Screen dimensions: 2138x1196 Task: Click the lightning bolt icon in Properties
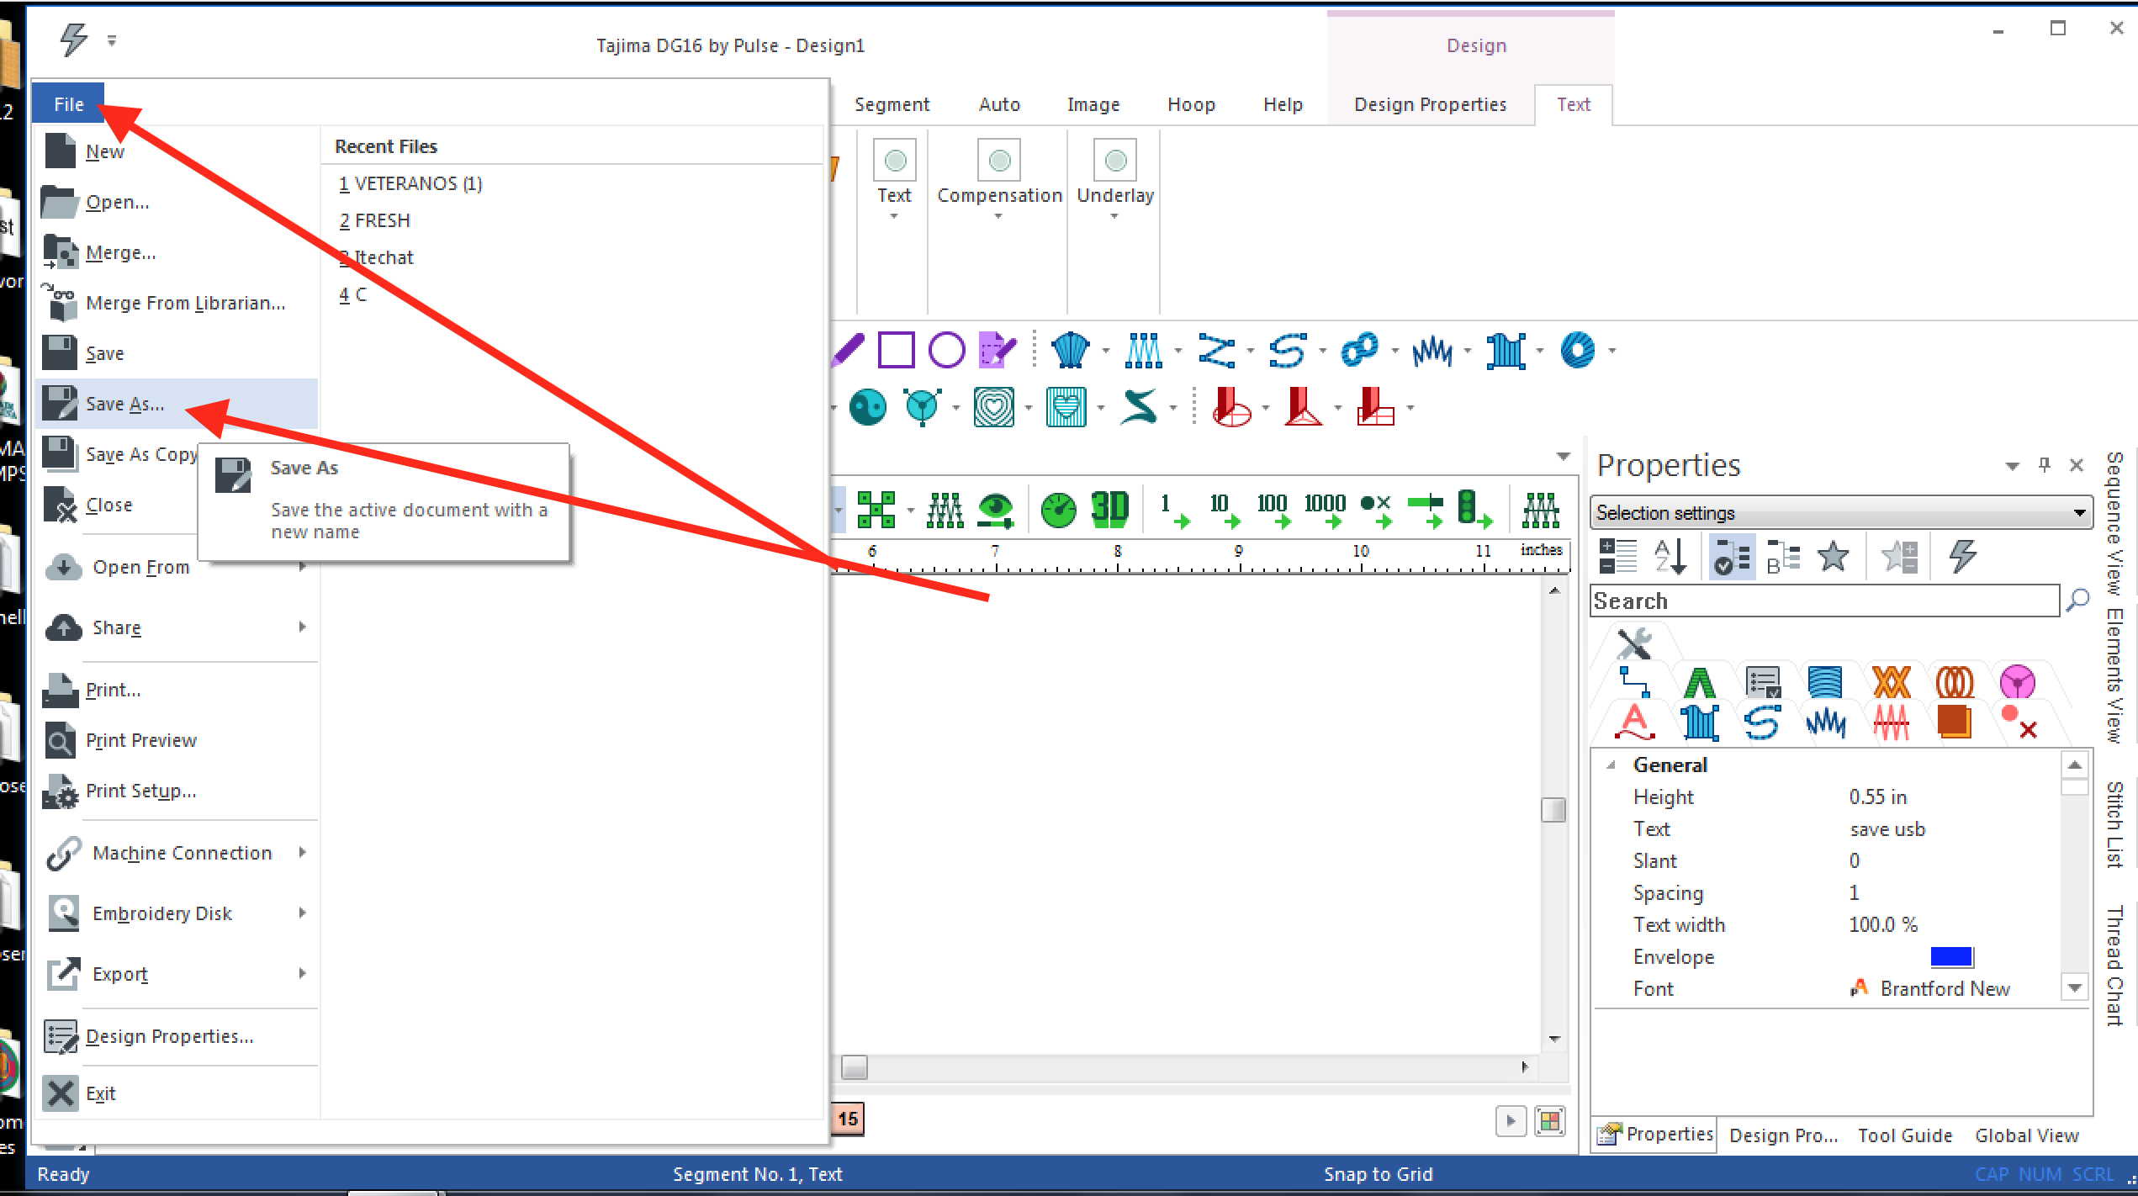coord(1962,556)
